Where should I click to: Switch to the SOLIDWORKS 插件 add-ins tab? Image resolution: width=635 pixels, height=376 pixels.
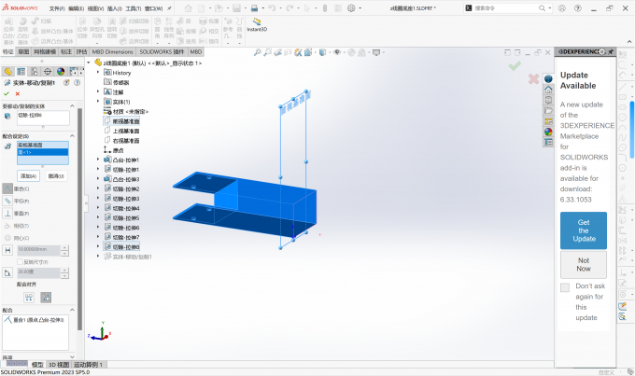point(162,52)
